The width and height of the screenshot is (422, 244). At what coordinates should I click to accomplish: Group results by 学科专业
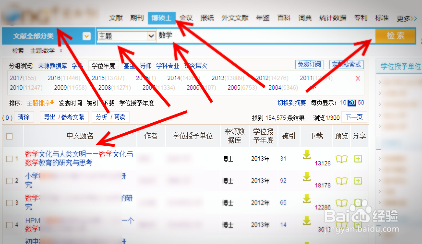(168, 66)
